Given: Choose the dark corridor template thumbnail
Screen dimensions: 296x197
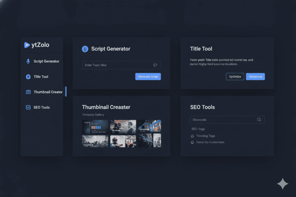Looking at the screenshot, I should coord(149,140).
